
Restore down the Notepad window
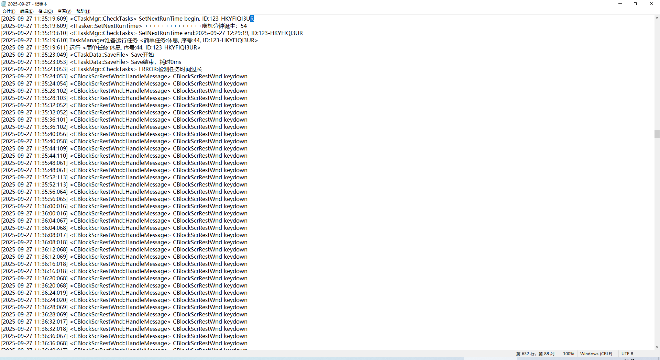click(636, 4)
